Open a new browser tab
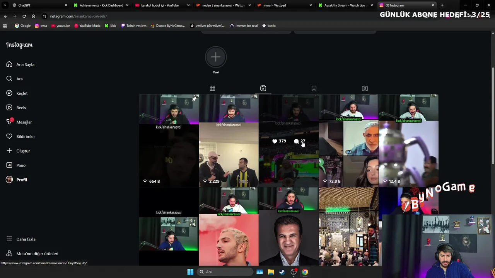 click(442, 5)
